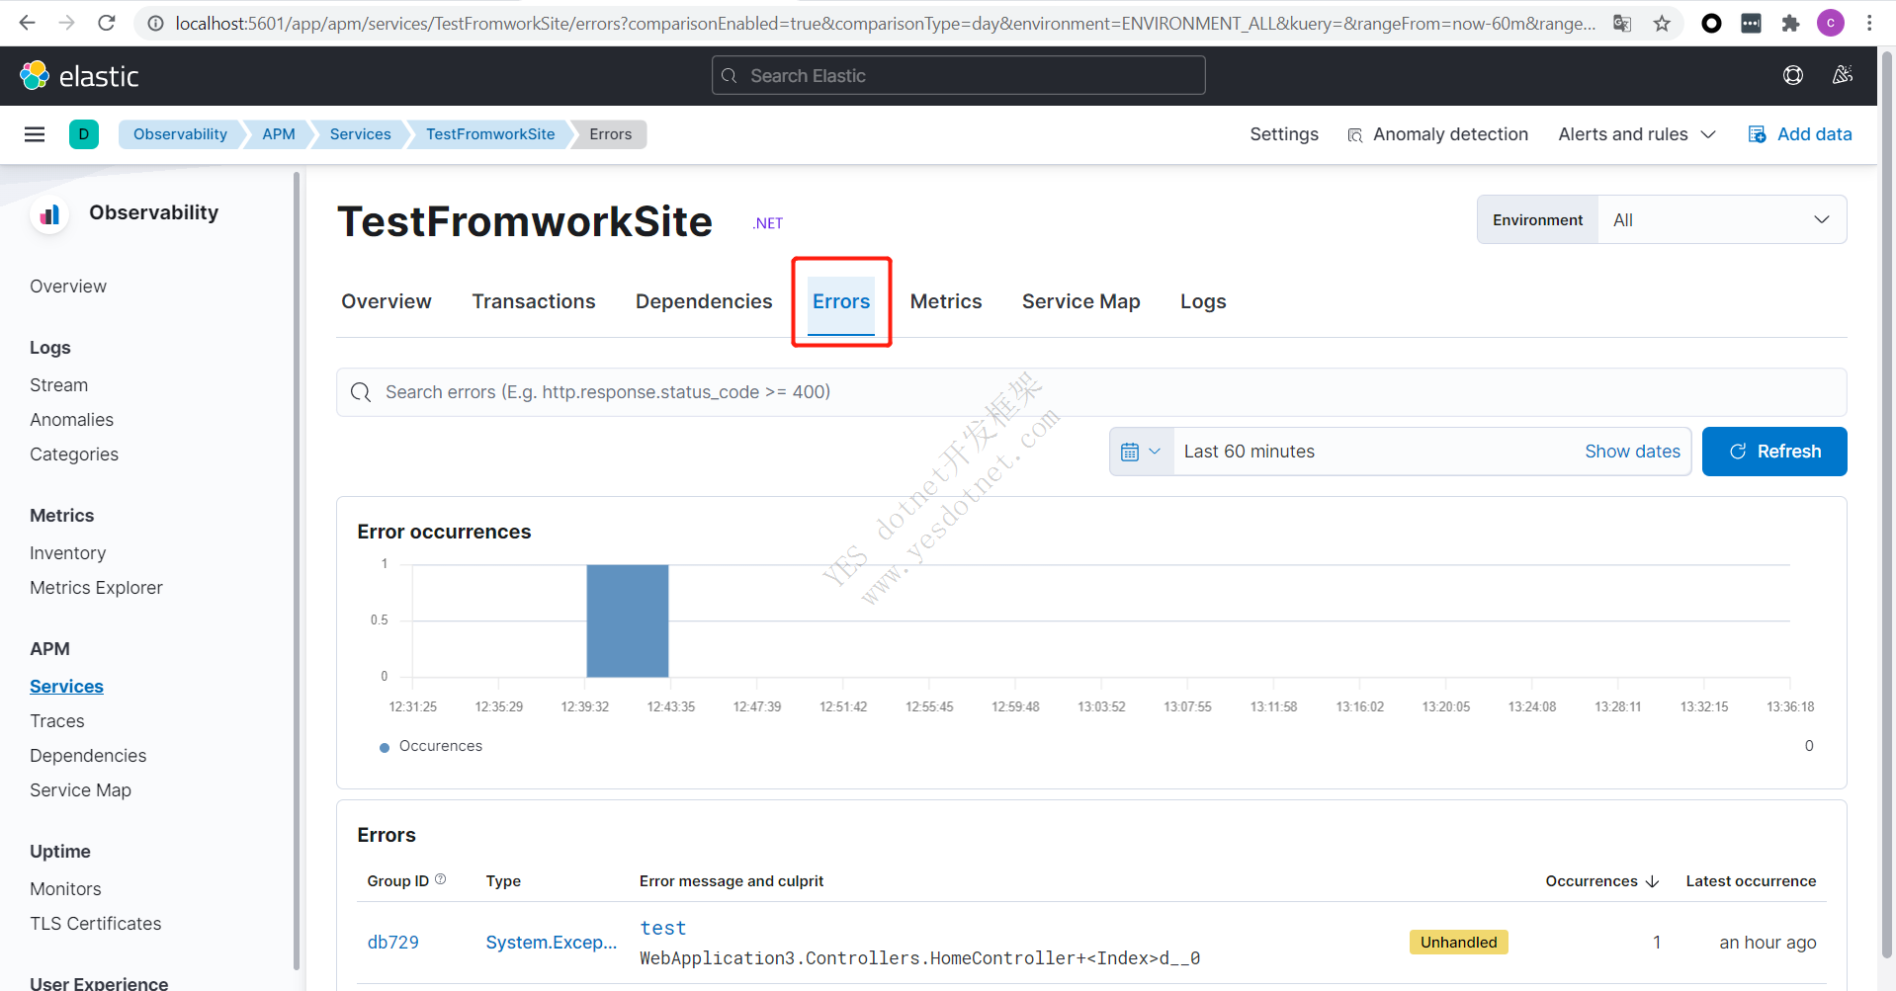Click the browser address bar URL
The image size is (1896, 991).
(885, 23)
